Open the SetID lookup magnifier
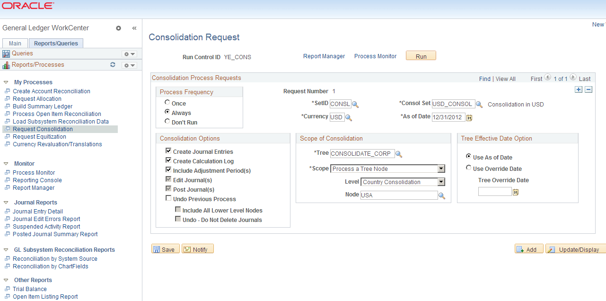Image resolution: width=606 pixels, height=301 pixels. pyautogui.click(x=355, y=104)
